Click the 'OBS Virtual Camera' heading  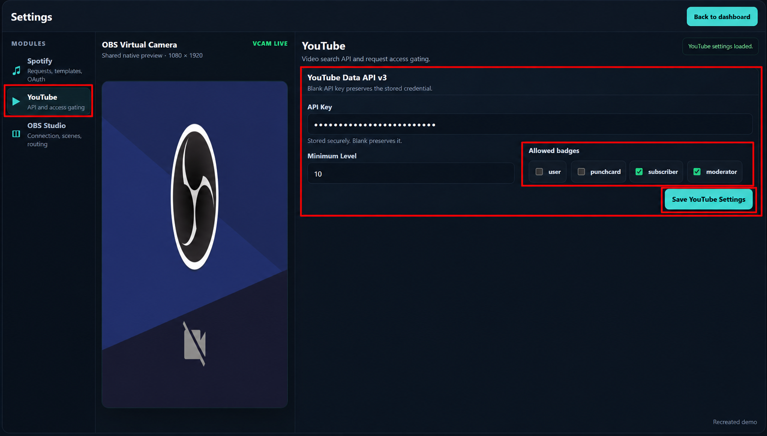point(139,45)
